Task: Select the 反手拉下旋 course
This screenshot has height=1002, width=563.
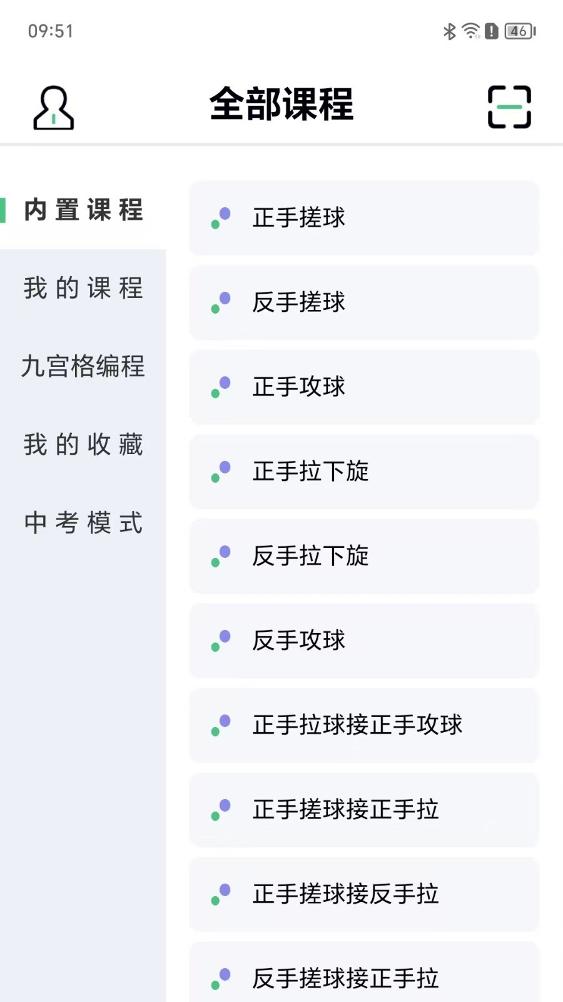Action: (x=363, y=556)
